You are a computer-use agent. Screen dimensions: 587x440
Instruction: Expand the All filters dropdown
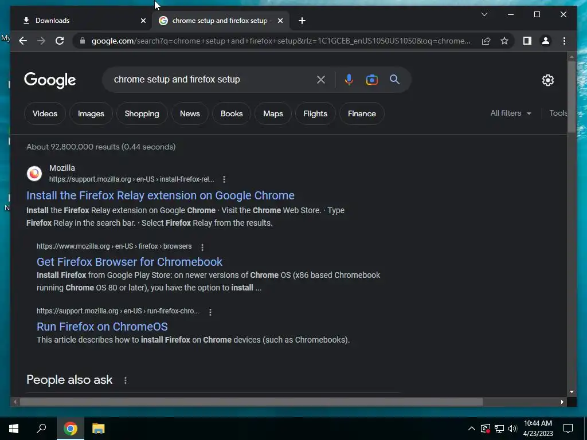[511, 113]
